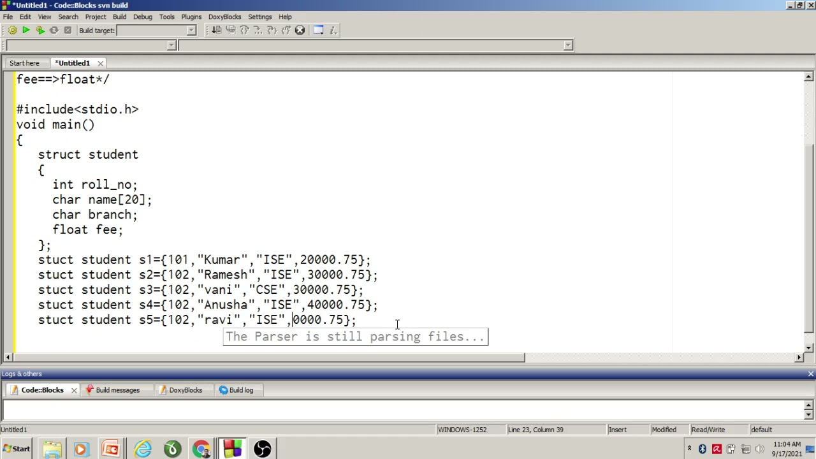816x459 pixels.
Task: Show hidden tray icons arrow
Action: [x=689, y=449]
